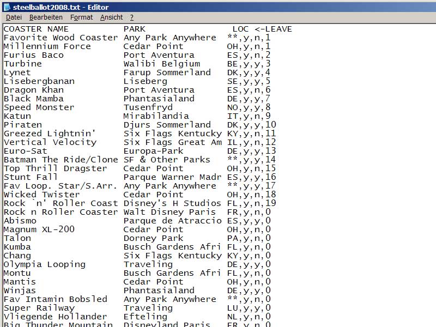The width and height of the screenshot is (436, 327).
Task: Click the rank value OH,y,n,15 for Top Thrill Dragster
Action: click(x=251, y=168)
